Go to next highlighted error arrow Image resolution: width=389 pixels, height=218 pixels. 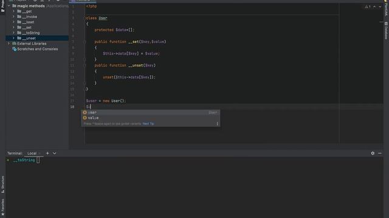click(x=380, y=7)
